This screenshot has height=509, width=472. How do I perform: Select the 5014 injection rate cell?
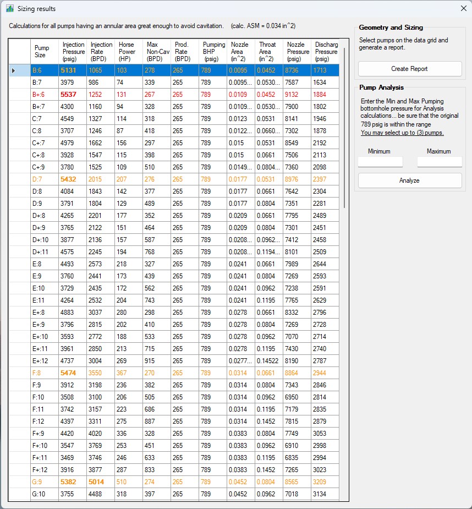point(101,482)
